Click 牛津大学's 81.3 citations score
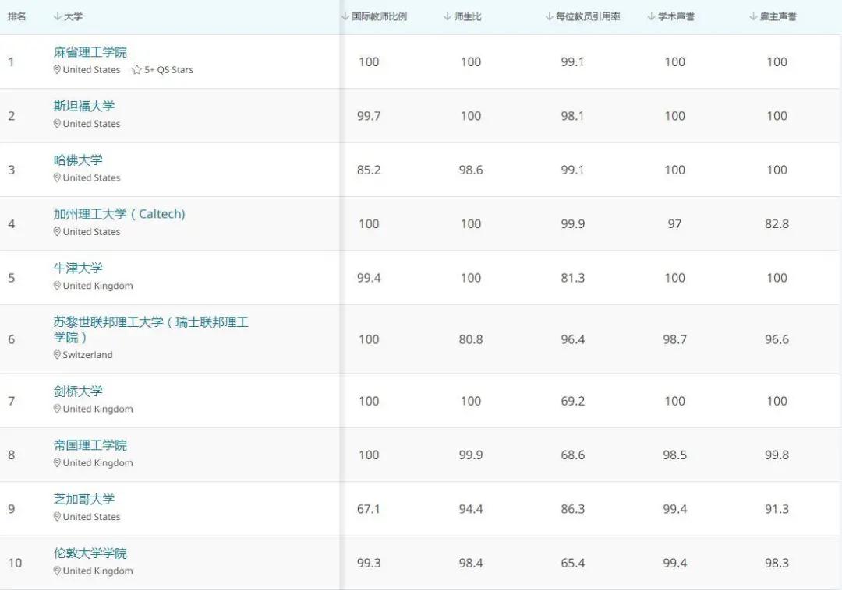 coord(573,278)
